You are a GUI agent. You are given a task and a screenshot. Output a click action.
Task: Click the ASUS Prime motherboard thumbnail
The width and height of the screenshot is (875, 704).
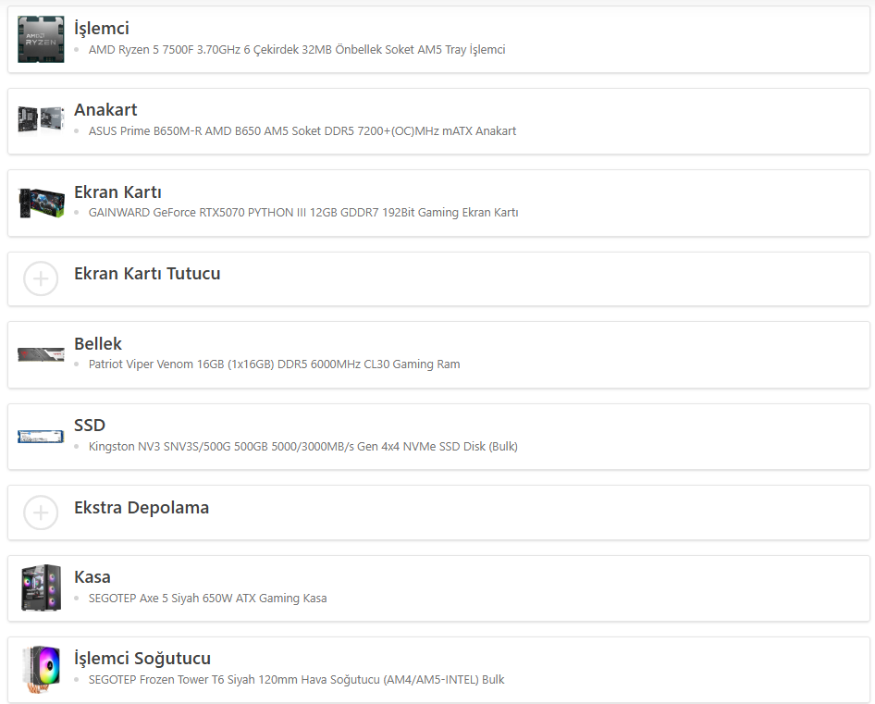41,119
